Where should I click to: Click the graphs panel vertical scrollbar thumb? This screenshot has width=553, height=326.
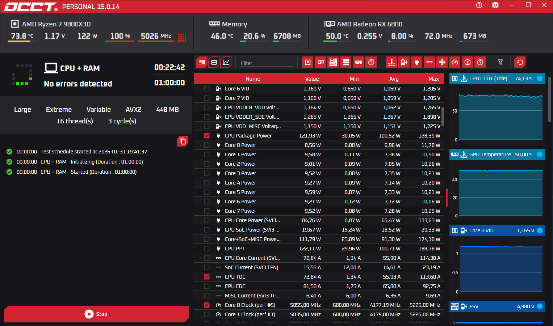(549, 100)
